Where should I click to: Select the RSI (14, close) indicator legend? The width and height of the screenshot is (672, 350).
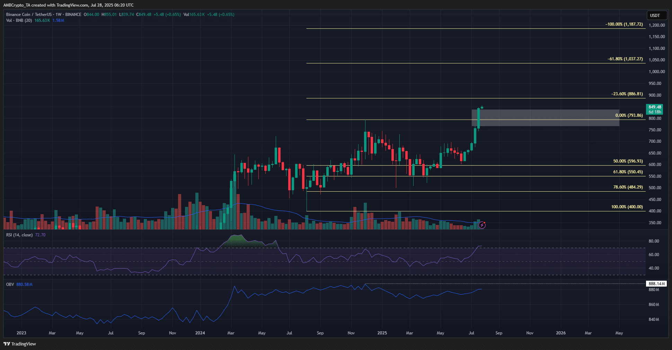pyautogui.click(x=19, y=235)
